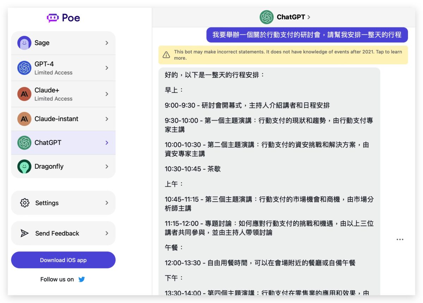Click the chevron next to ChatGPT header title
The image size is (423, 303).
tap(309, 17)
